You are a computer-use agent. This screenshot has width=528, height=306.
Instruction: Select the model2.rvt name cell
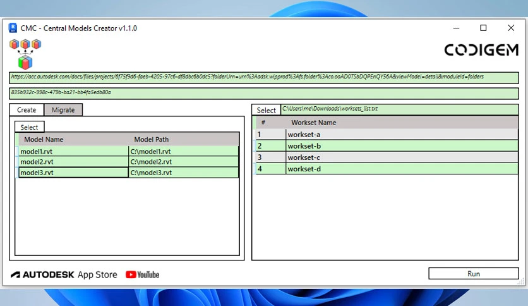73,162
